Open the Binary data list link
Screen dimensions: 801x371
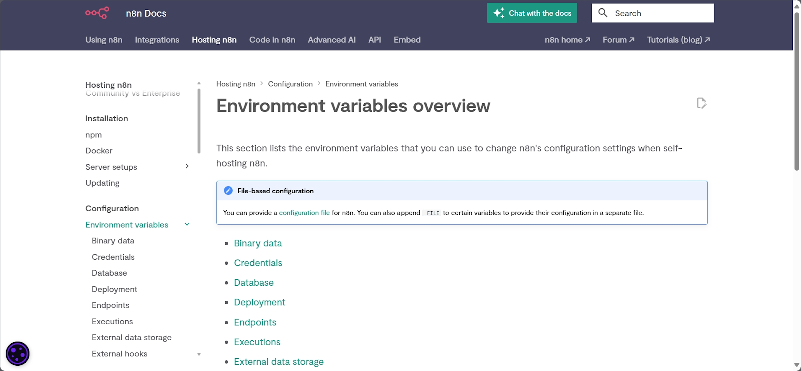[258, 243]
